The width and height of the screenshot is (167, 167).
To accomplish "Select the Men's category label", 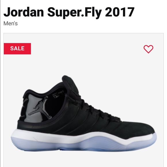I will point(11,23).
